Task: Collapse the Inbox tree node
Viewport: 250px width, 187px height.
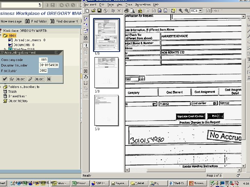Action: pos(1,35)
